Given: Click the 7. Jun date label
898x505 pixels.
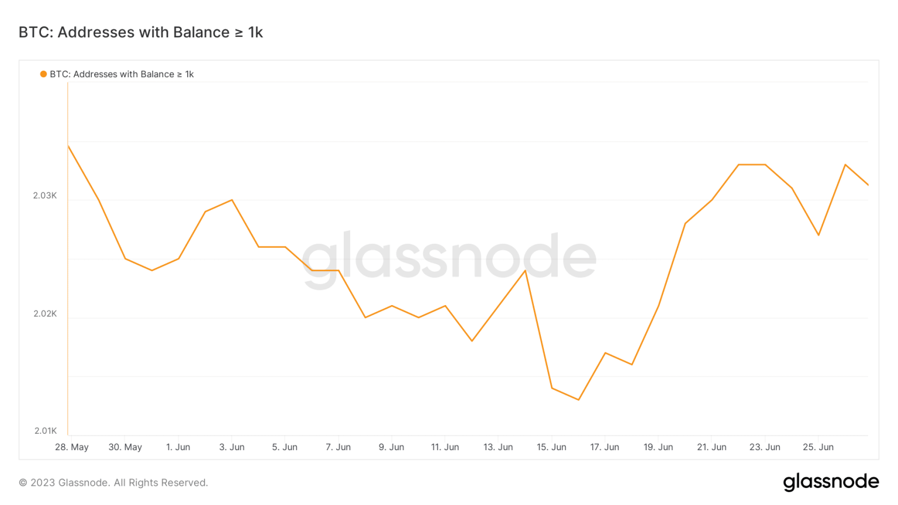Looking at the screenshot, I should pyautogui.click(x=338, y=447).
